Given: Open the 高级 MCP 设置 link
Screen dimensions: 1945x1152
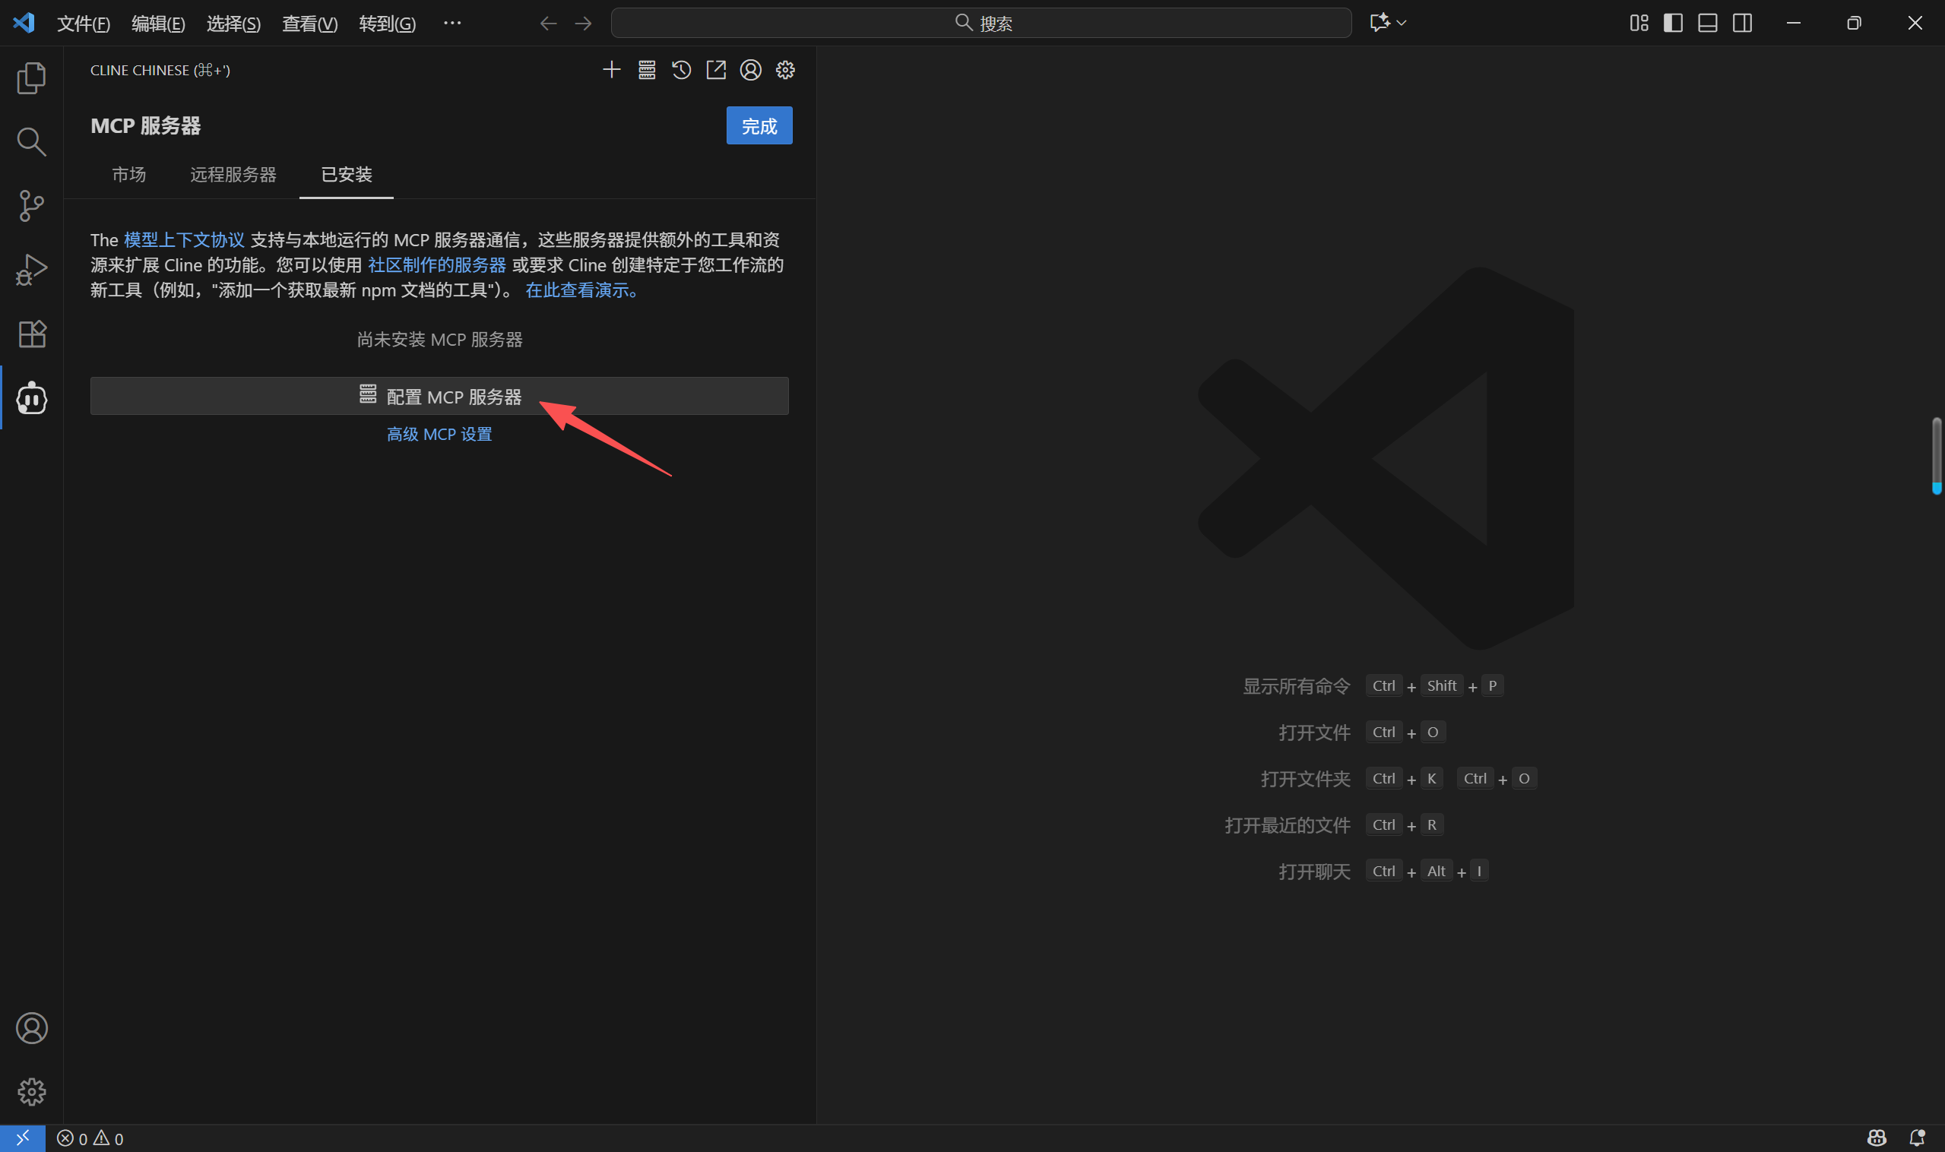Looking at the screenshot, I should pyautogui.click(x=439, y=434).
